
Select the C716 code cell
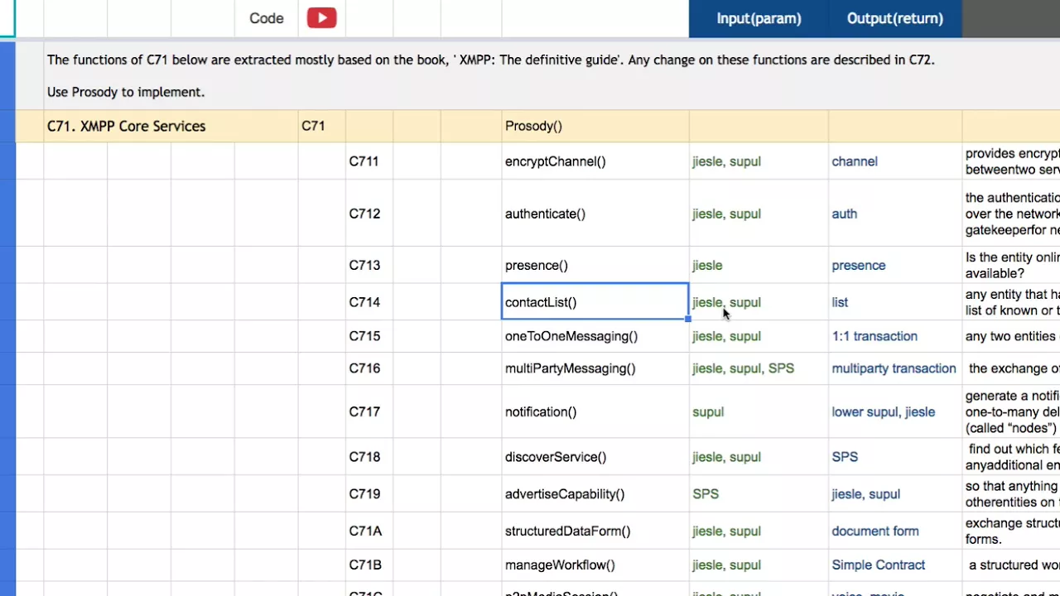click(369, 368)
